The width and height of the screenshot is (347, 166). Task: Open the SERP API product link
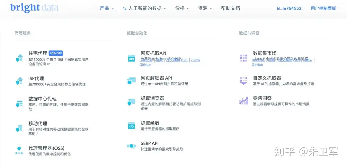click(x=150, y=143)
